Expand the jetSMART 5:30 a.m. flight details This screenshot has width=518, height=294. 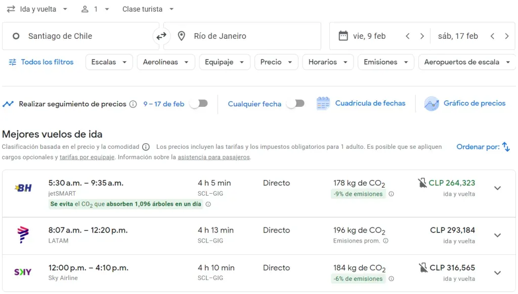pyautogui.click(x=497, y=188)
